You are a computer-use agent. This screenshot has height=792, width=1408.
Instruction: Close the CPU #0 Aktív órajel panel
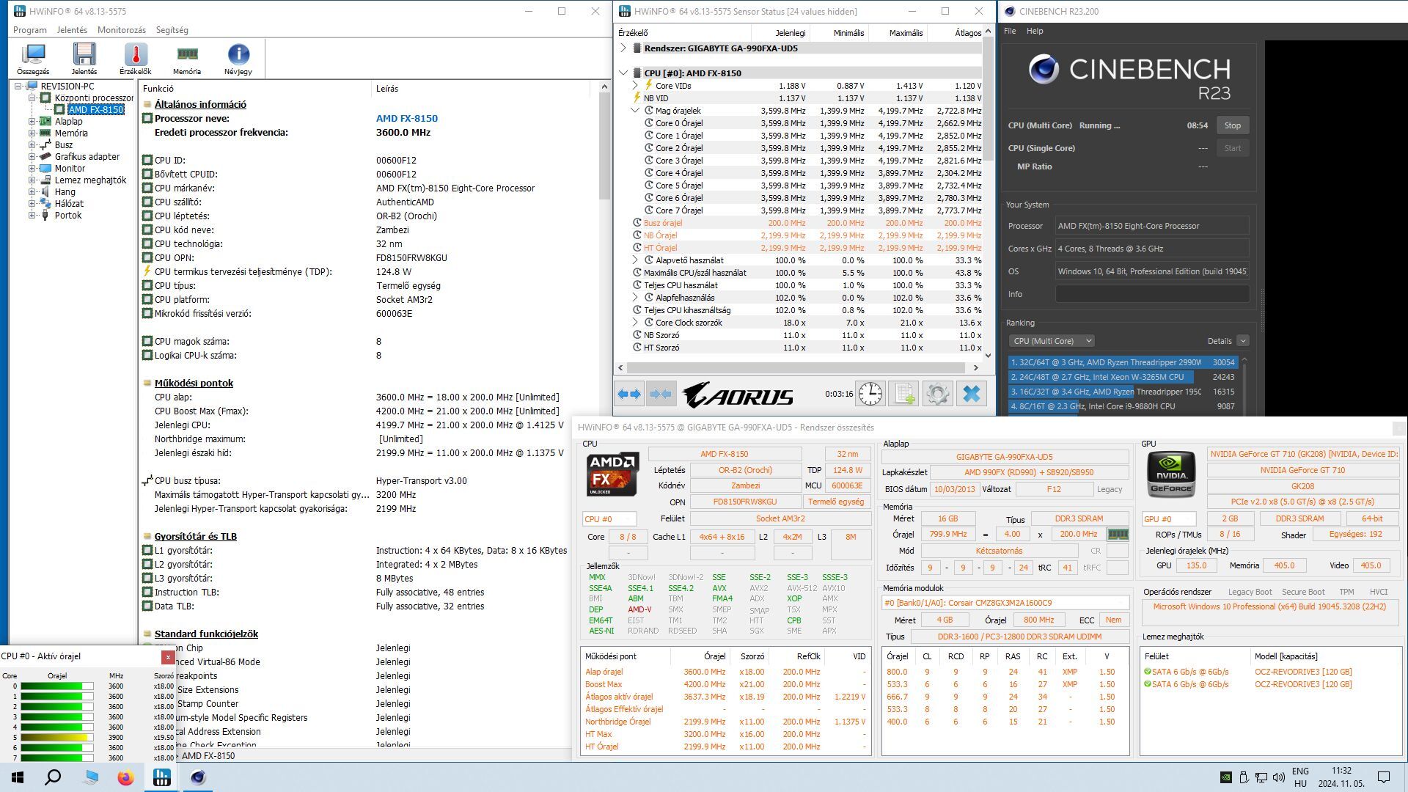pyautogui.click(x=168, y=657)
